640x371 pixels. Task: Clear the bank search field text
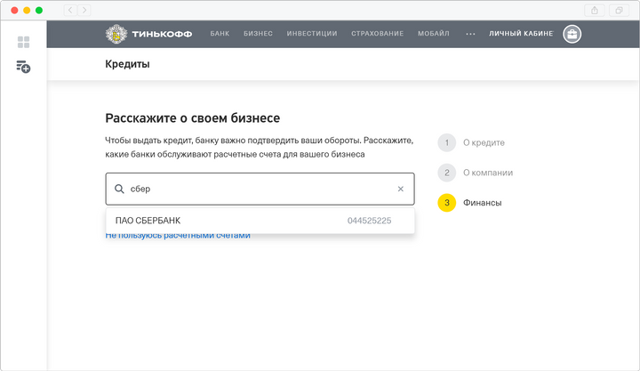coord(400,189)
